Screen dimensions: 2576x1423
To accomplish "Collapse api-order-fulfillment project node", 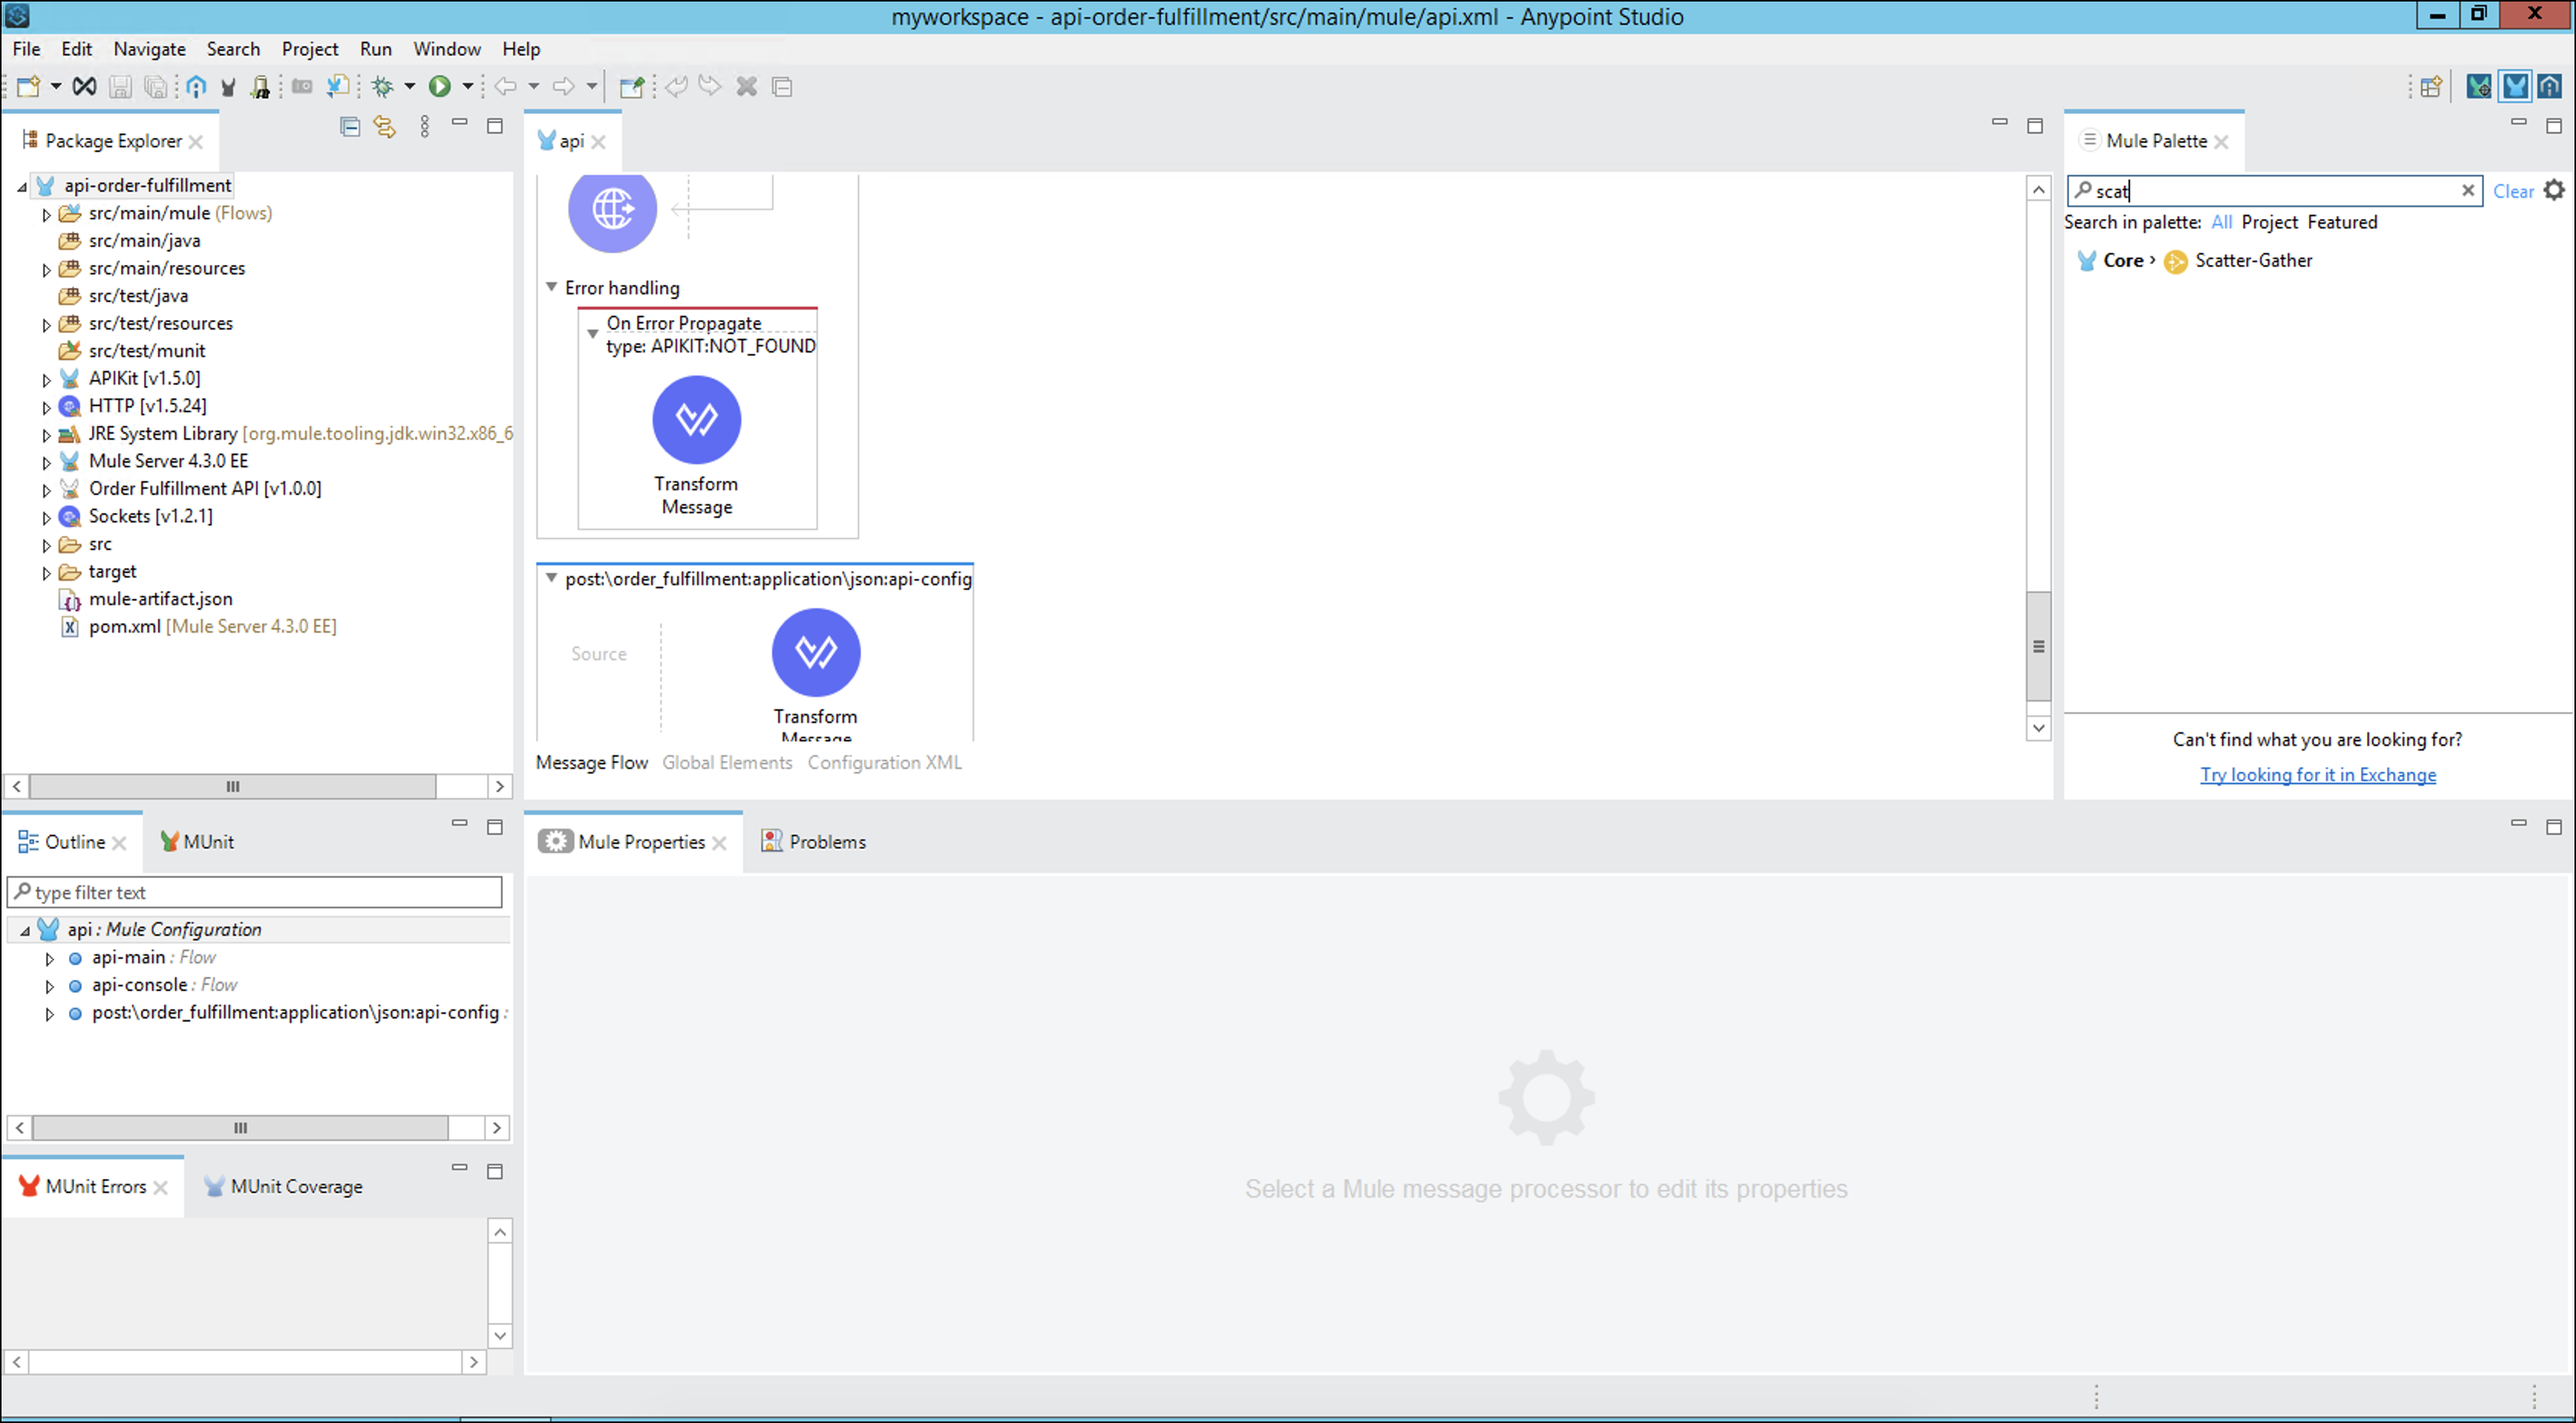I will tap(21, 186).
